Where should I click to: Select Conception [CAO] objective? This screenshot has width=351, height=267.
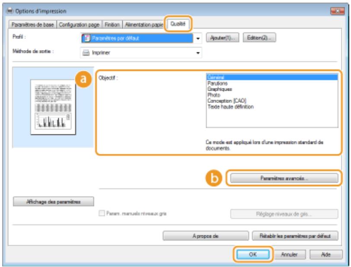tap(272, 101)
